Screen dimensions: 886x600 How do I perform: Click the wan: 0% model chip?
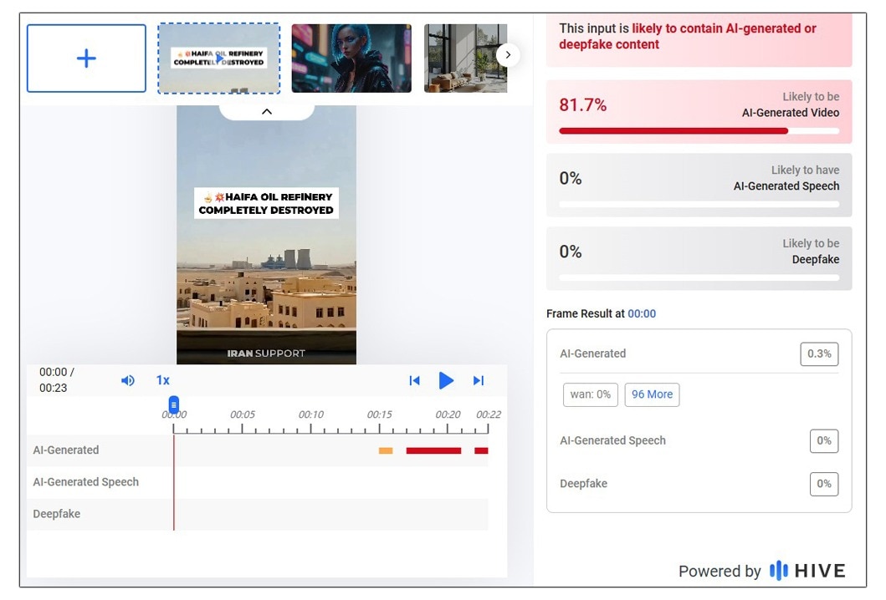(x=590, y=394)
